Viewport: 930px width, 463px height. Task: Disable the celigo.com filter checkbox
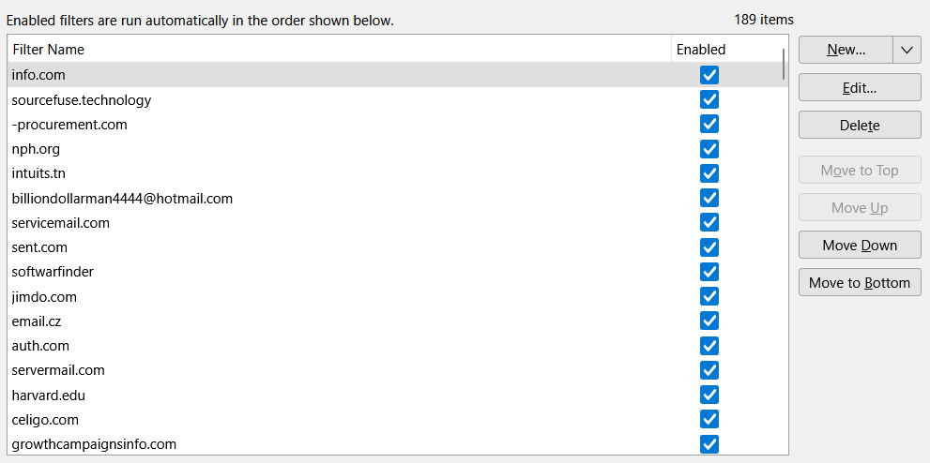pyautogui.click(x=709, y=420)
